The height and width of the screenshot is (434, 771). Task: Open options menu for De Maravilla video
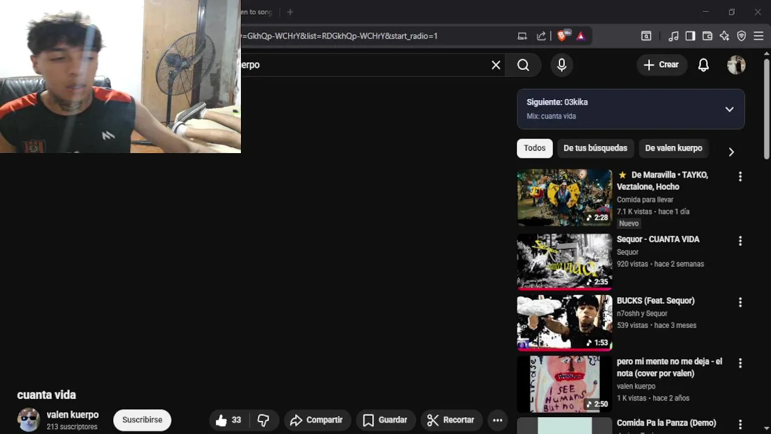point(740,177)
